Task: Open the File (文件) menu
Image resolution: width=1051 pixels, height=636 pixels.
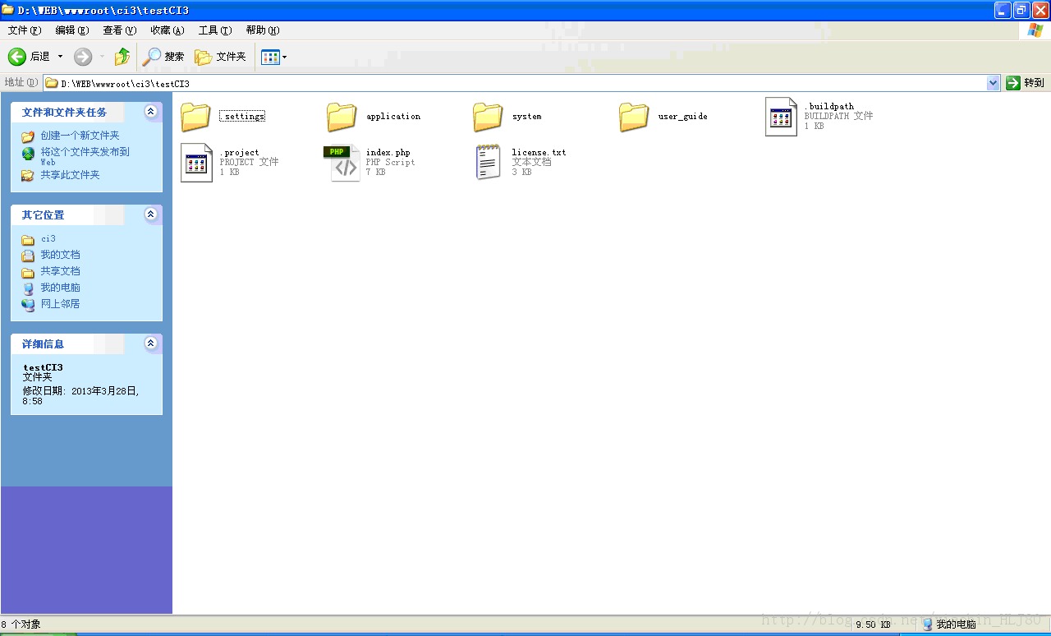Action: (24, 30)
